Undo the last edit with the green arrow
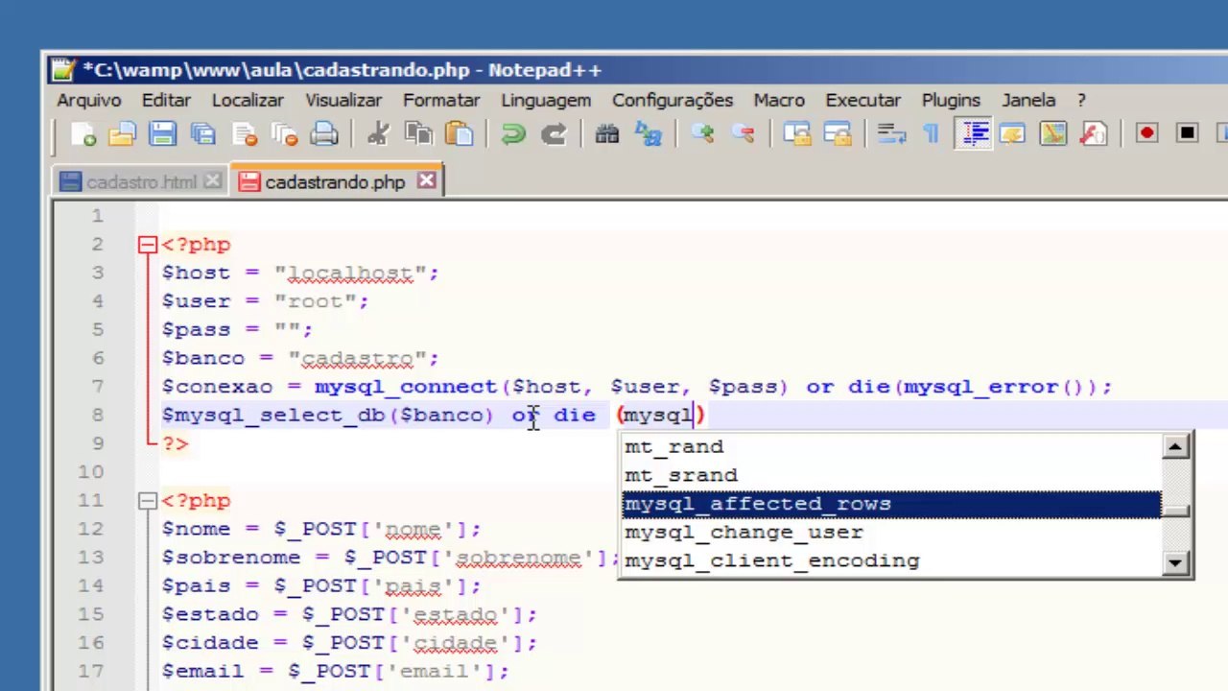 pos(513,133)
